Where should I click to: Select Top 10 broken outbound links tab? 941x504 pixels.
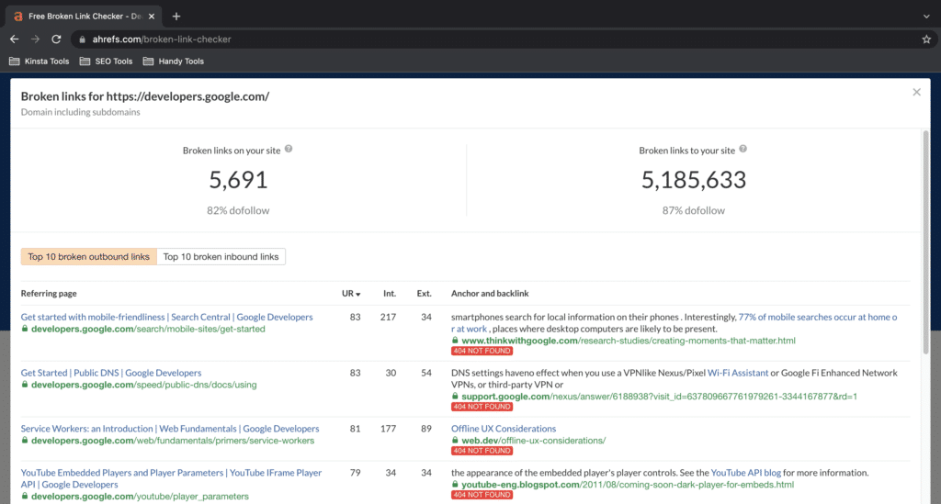click(89, 257)
